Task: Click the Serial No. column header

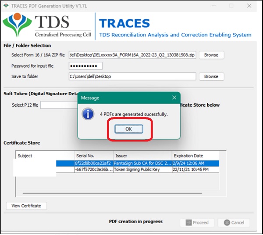Action: click(94, 155)
